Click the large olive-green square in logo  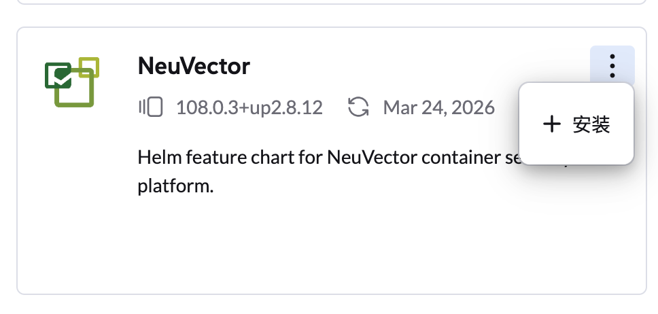[x=75, y=91]
